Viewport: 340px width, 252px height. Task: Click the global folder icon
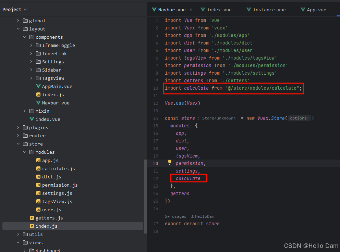[x=25, y=21]
